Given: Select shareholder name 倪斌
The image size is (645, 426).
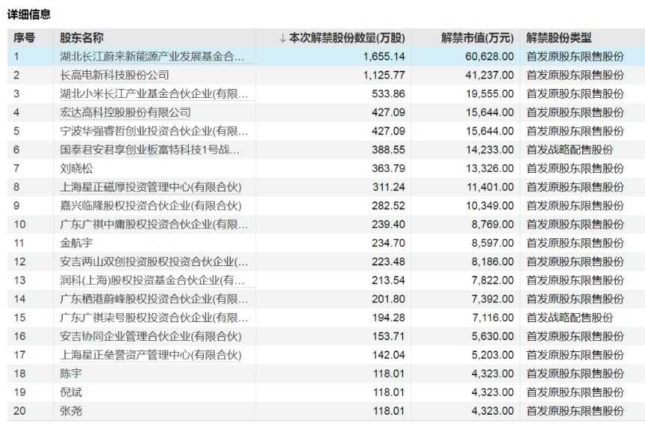Looking at the screenshot, I should tap(71, 392).
